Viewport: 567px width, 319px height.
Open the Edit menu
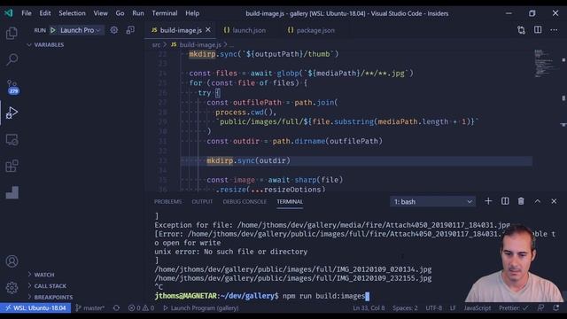pyautogui.click(x=45, y=13)
